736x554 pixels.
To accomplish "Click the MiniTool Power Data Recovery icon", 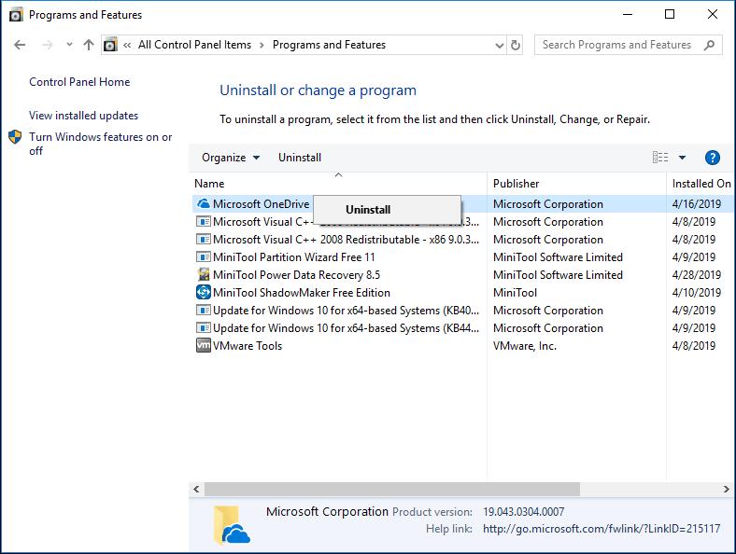I will pyautogui.click(x=204, y=275).
